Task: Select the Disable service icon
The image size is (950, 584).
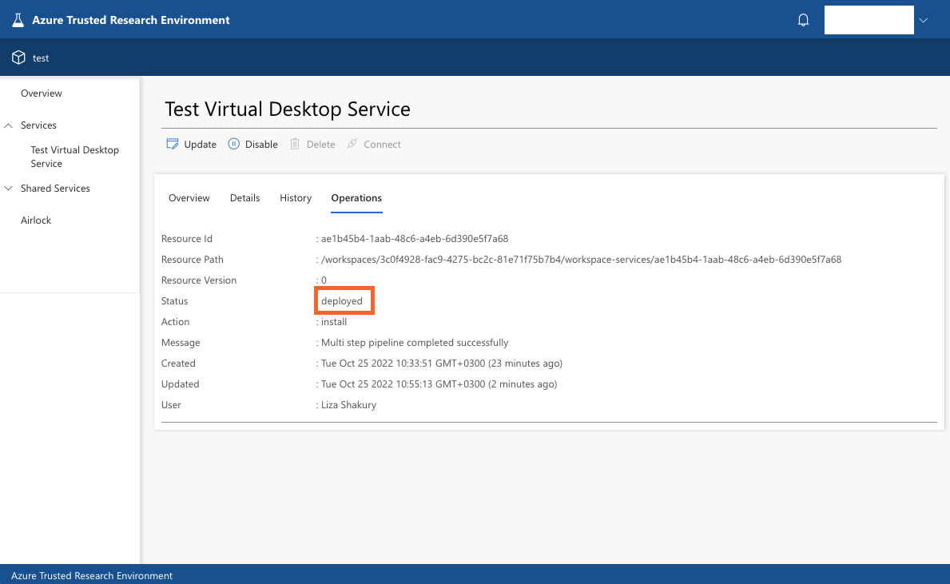Action: [x=233, y=144]
